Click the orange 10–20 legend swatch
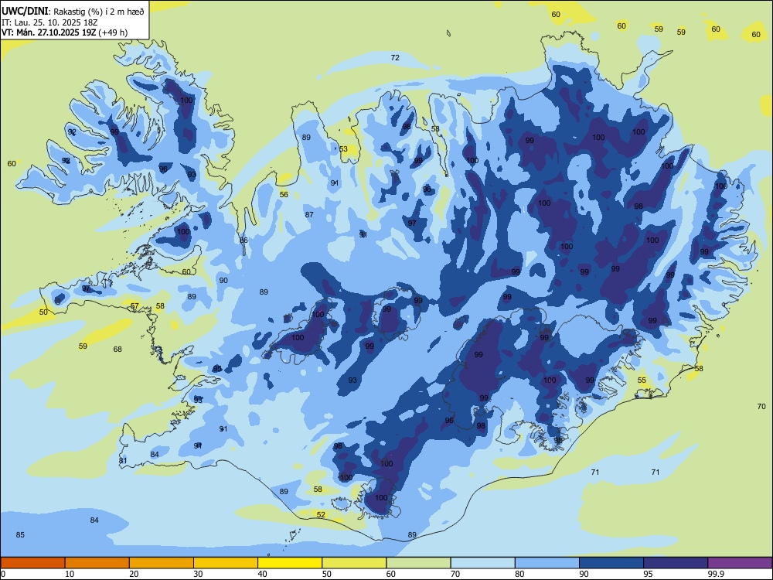773x580 pixels. [x=97, y=563]
